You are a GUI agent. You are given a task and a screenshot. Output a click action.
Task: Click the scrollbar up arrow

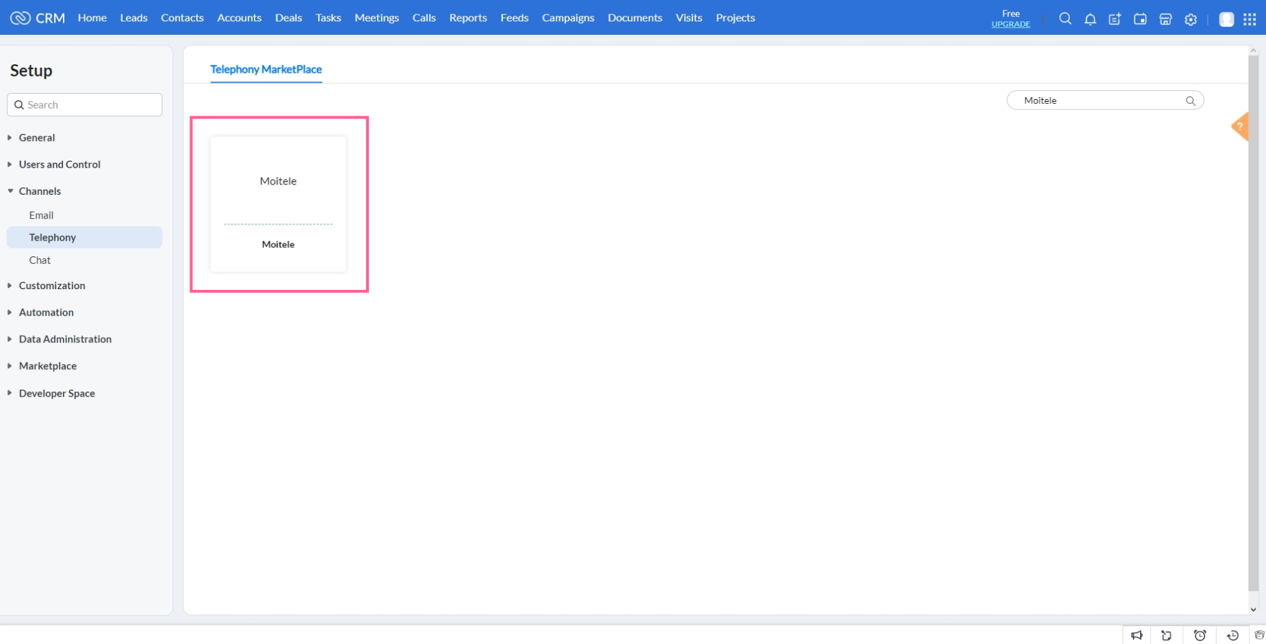click(1254, 50)
